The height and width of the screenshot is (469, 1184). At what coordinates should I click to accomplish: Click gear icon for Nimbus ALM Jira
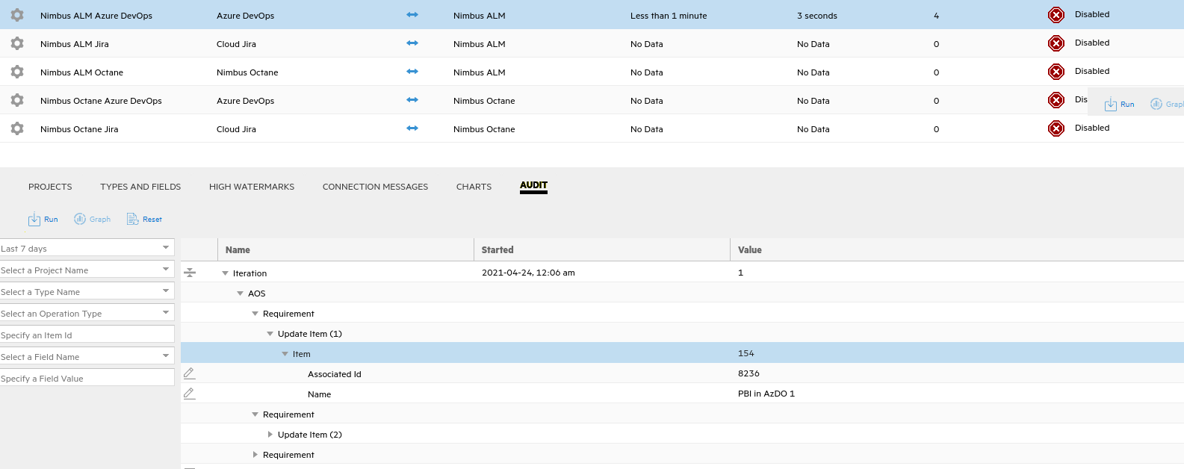coord(17,44)
